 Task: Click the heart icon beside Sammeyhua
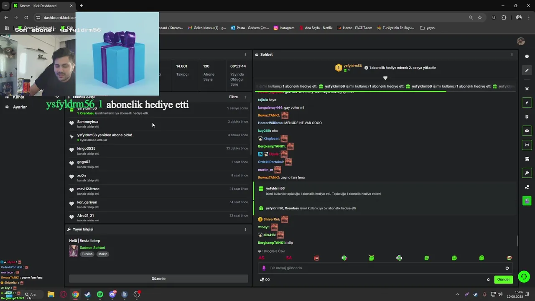[x=71, y=123]
